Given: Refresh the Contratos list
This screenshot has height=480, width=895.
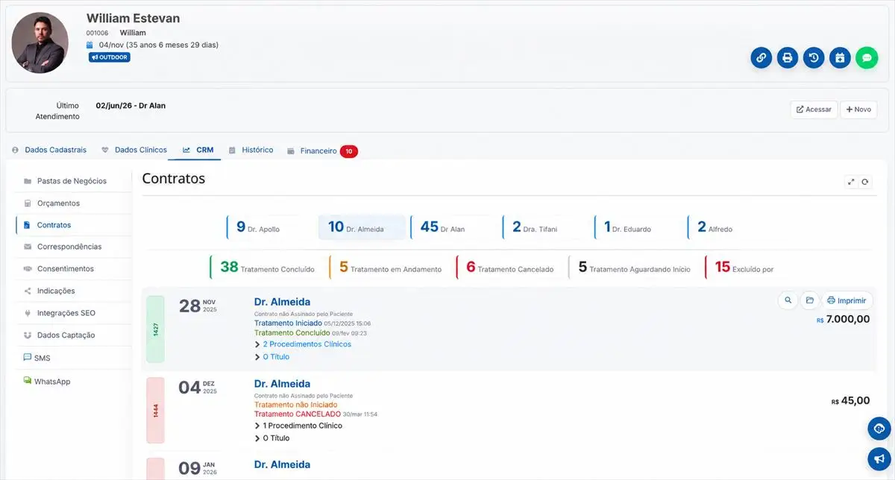Looking at the screenshot, I should (865, 181).
